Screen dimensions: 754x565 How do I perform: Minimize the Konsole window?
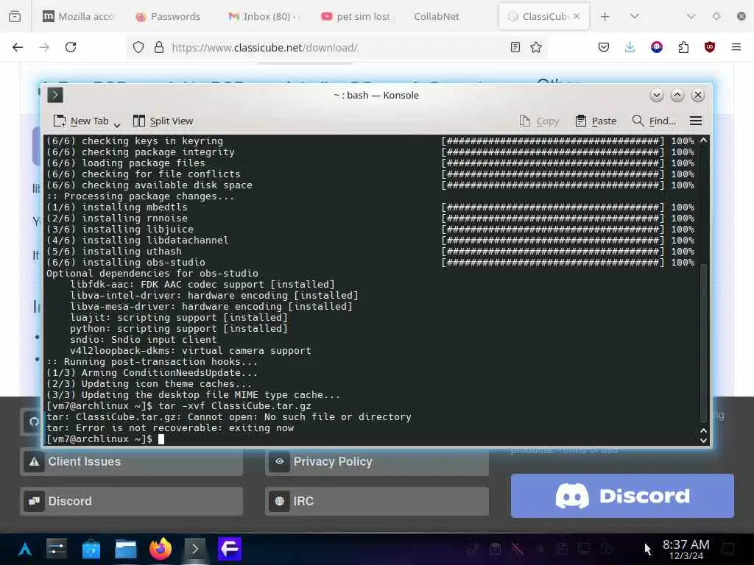point(656,95)
